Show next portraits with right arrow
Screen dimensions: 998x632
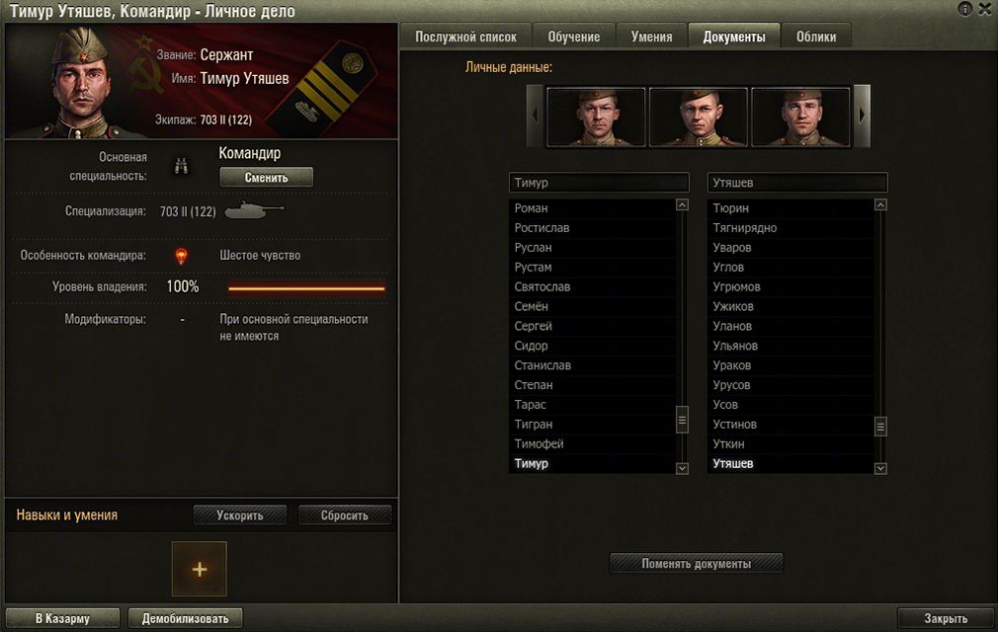coord(862,116)
